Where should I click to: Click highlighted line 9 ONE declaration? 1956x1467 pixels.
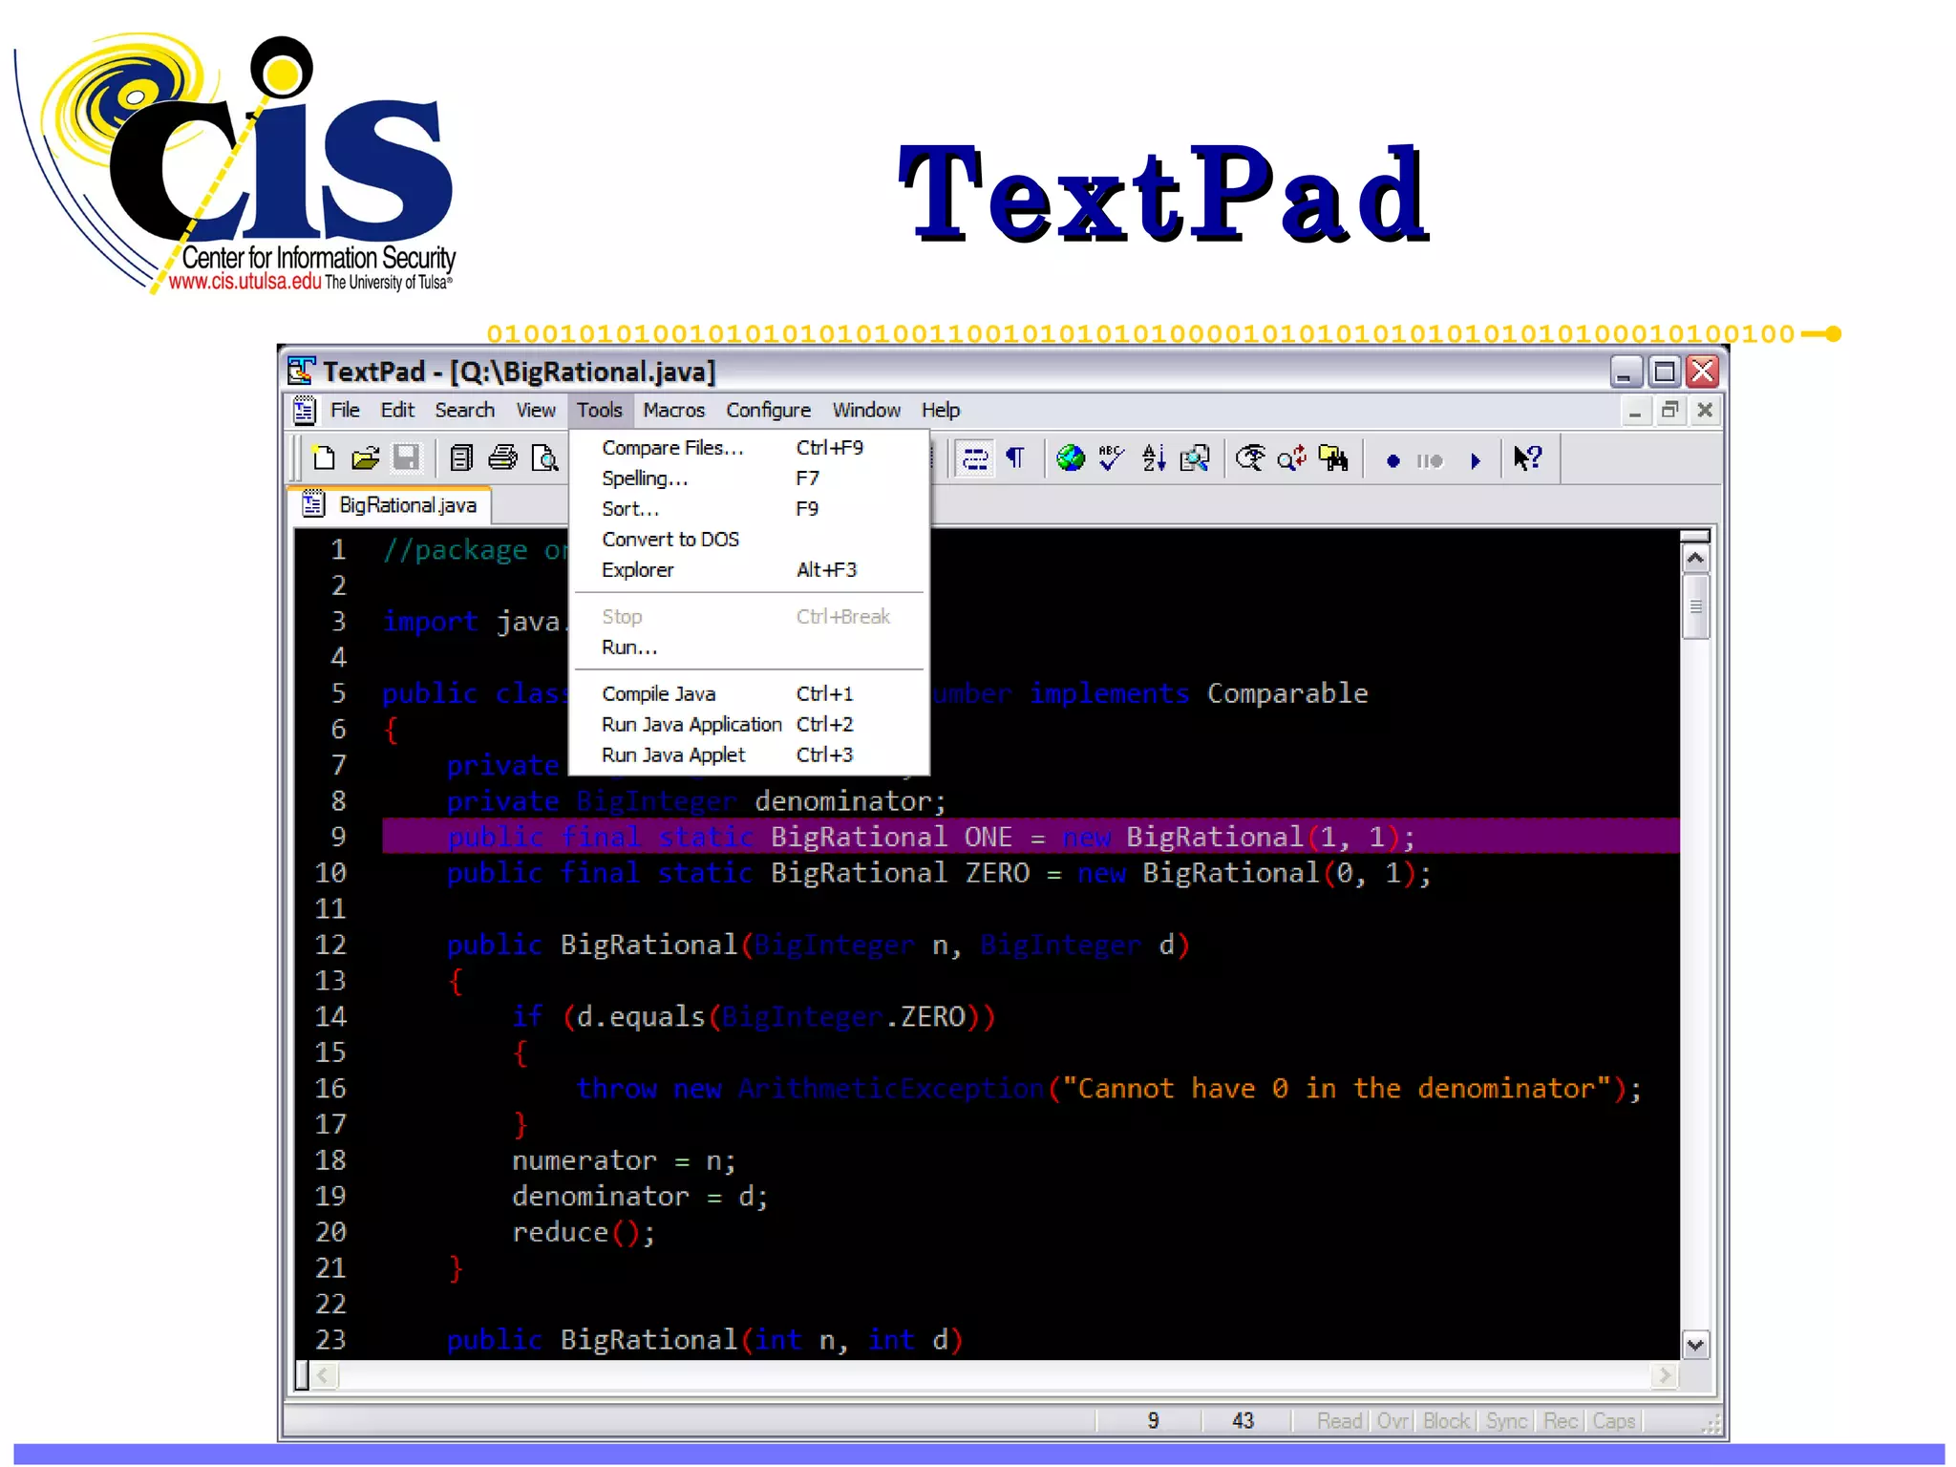[x=1030, y=837]
